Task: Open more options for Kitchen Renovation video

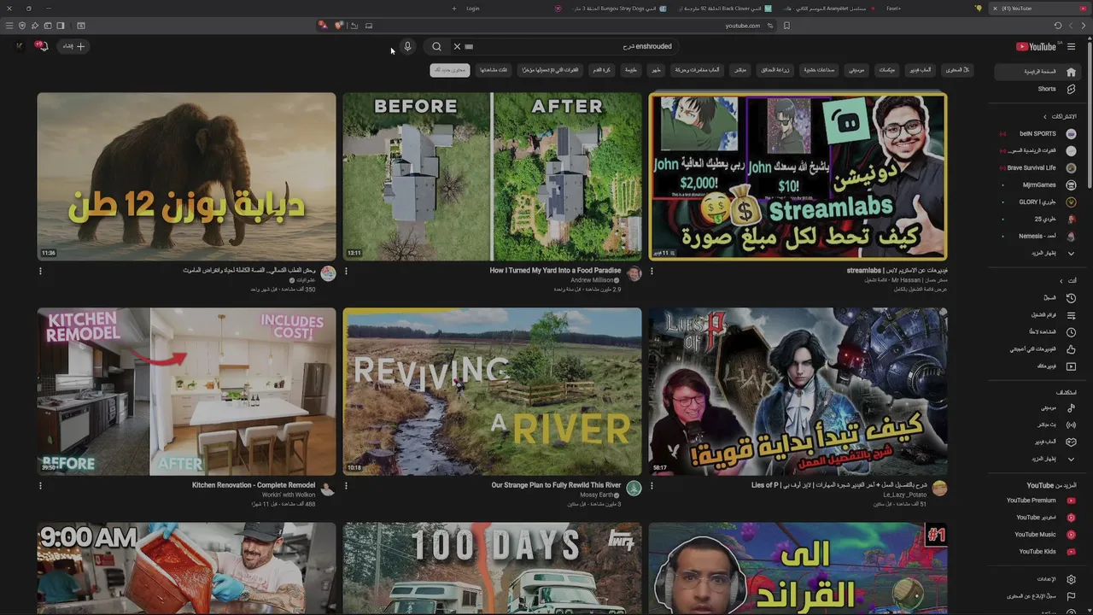Action: tap(40, 486)
